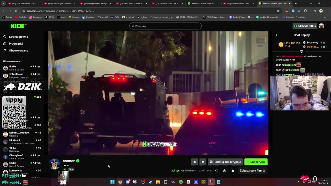This screenshot has height=186, width=331.
Task: Click the heart follow button
Action: click(x=203, y=162)
